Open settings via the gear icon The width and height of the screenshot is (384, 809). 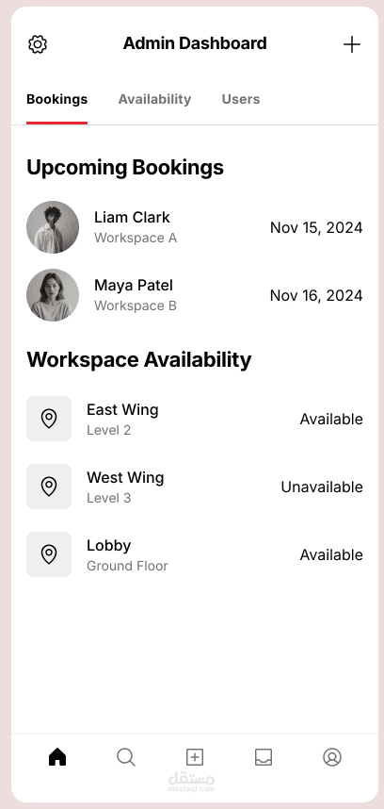(x=38, y=44)
